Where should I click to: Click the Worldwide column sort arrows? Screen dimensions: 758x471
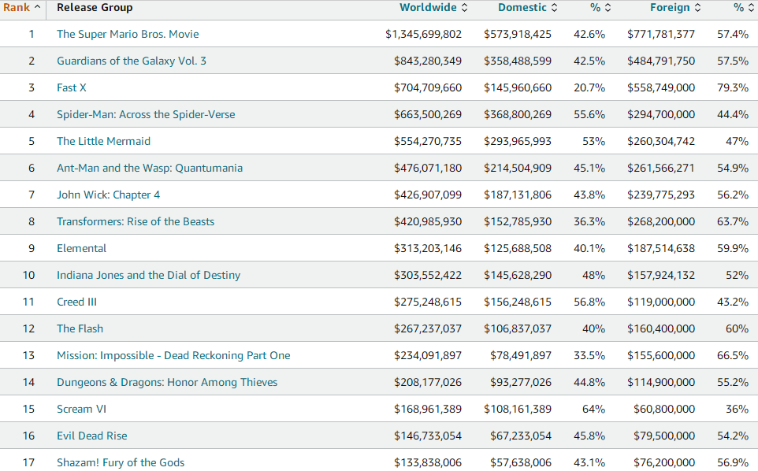464,8
